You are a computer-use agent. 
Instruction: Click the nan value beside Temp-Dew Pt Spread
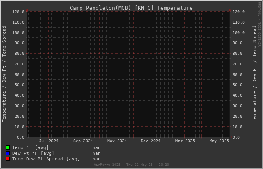tap(96, 159)
